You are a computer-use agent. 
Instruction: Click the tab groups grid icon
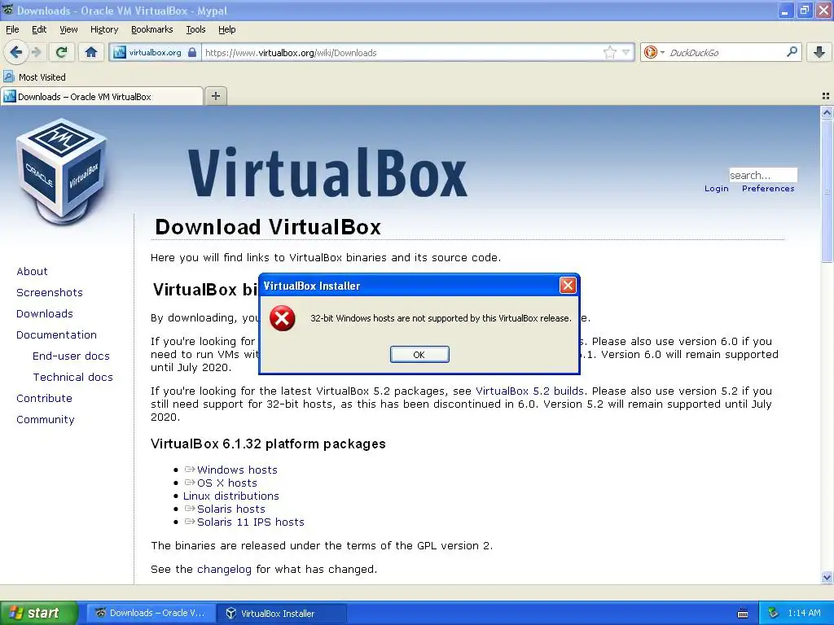826,96
